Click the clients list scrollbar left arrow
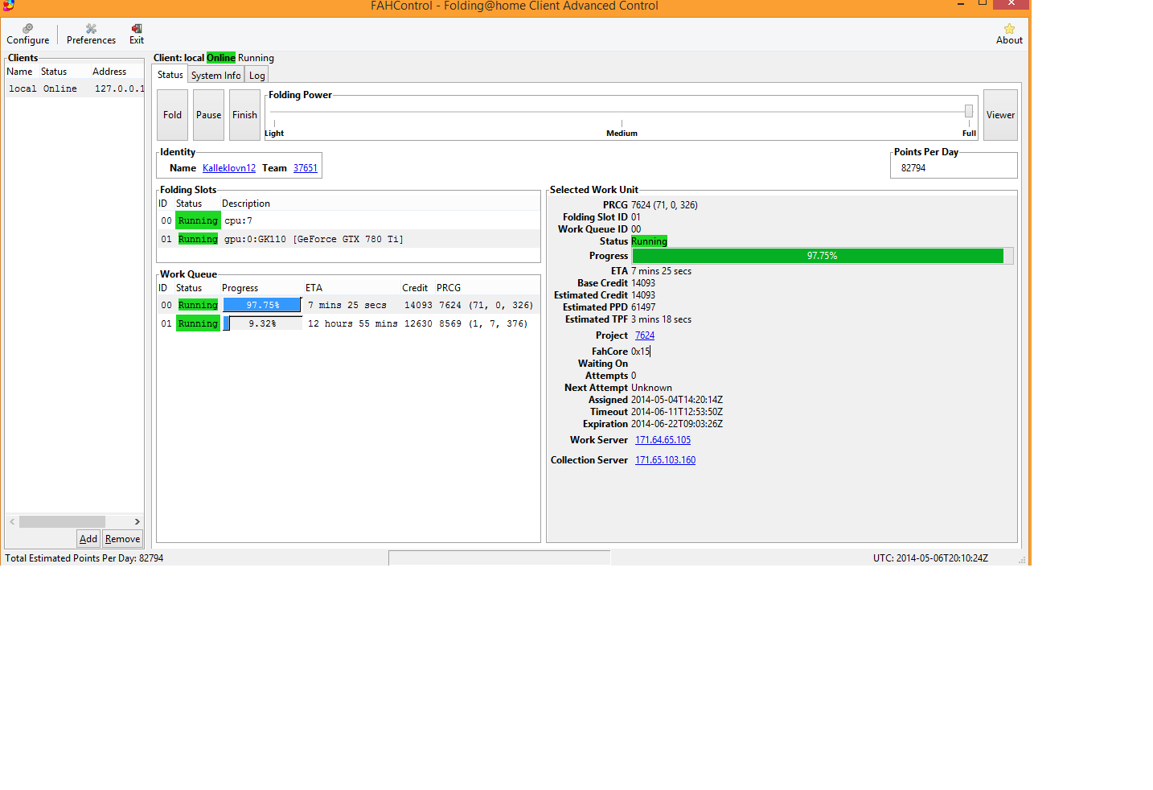This screenshot has width=1153, height=790. (x=12, y=521)
